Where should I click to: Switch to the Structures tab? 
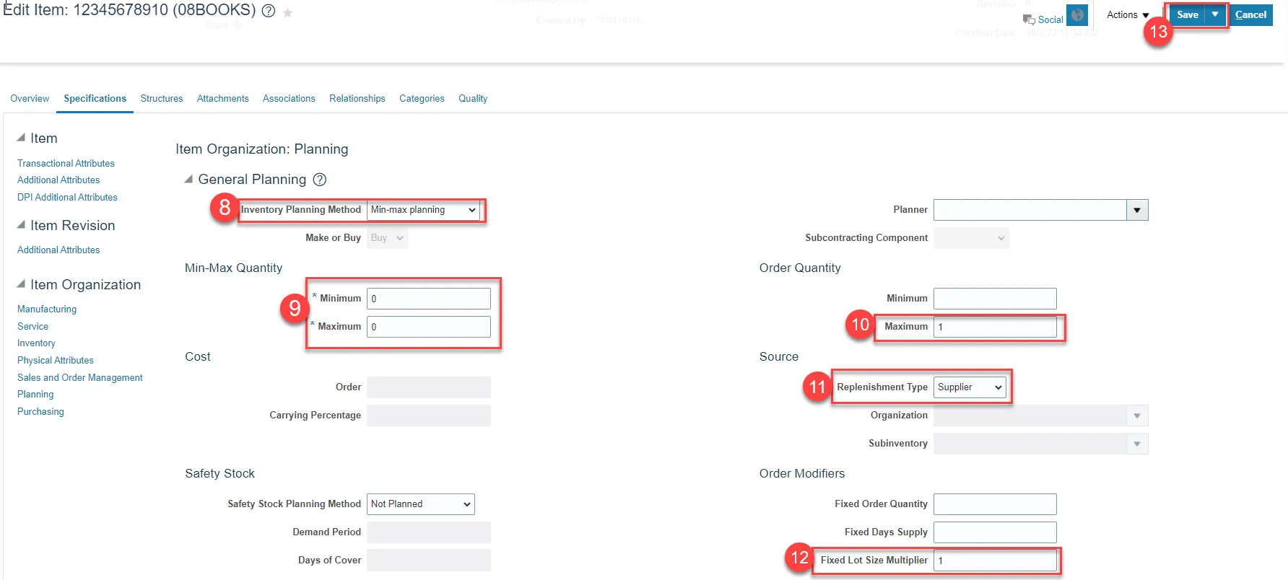pos(162,98)
